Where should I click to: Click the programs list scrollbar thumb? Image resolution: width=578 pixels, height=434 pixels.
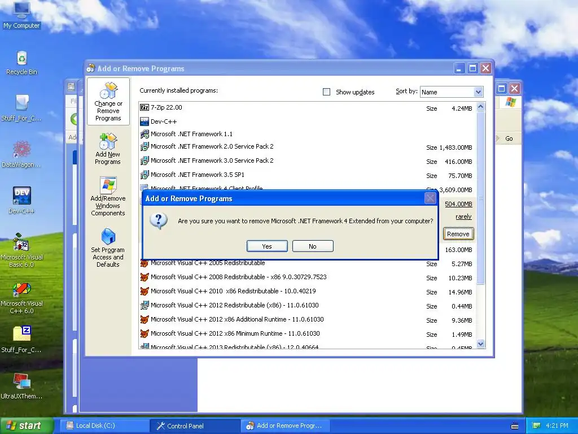(480, 197)
